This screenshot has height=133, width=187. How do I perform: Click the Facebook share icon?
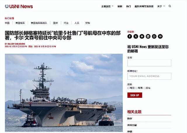(x=130, y=36)
